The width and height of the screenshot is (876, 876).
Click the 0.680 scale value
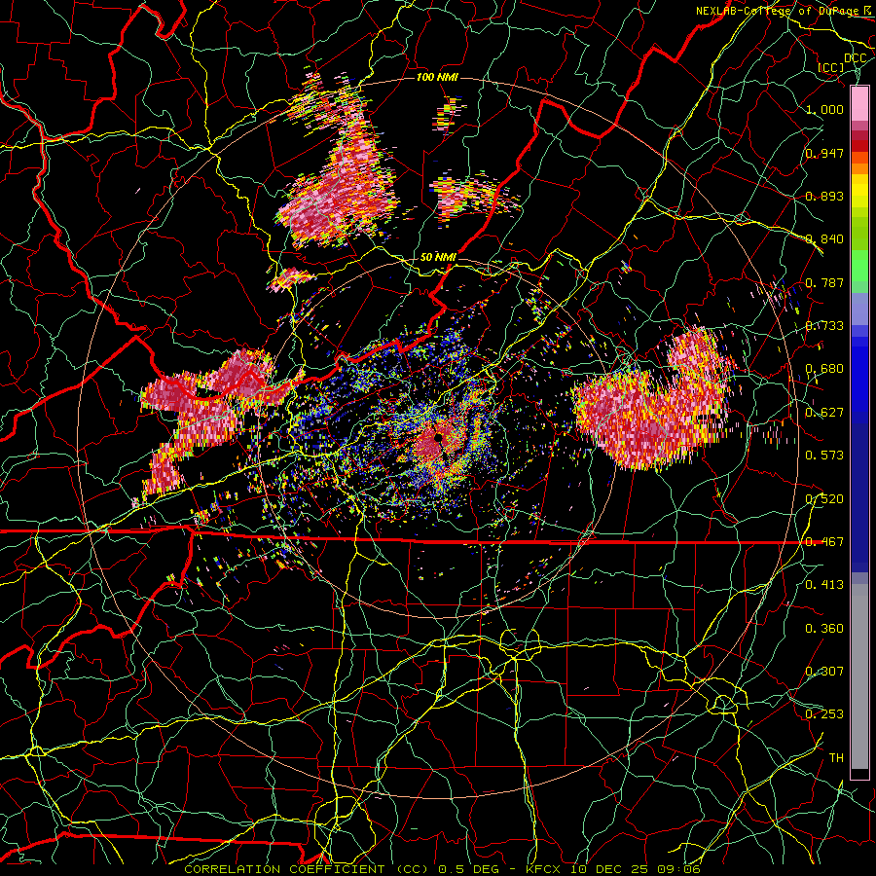pyautogui.click(x=824, y=369)
